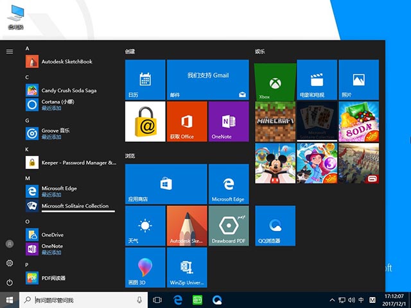Launch the Minecraft tile
This screenshot has width=411, height=308.
[275, 121]
